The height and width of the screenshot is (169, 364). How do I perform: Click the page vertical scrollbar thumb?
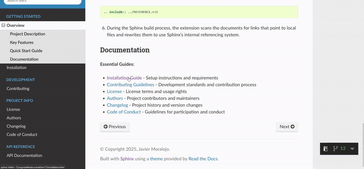pos(363,145)
